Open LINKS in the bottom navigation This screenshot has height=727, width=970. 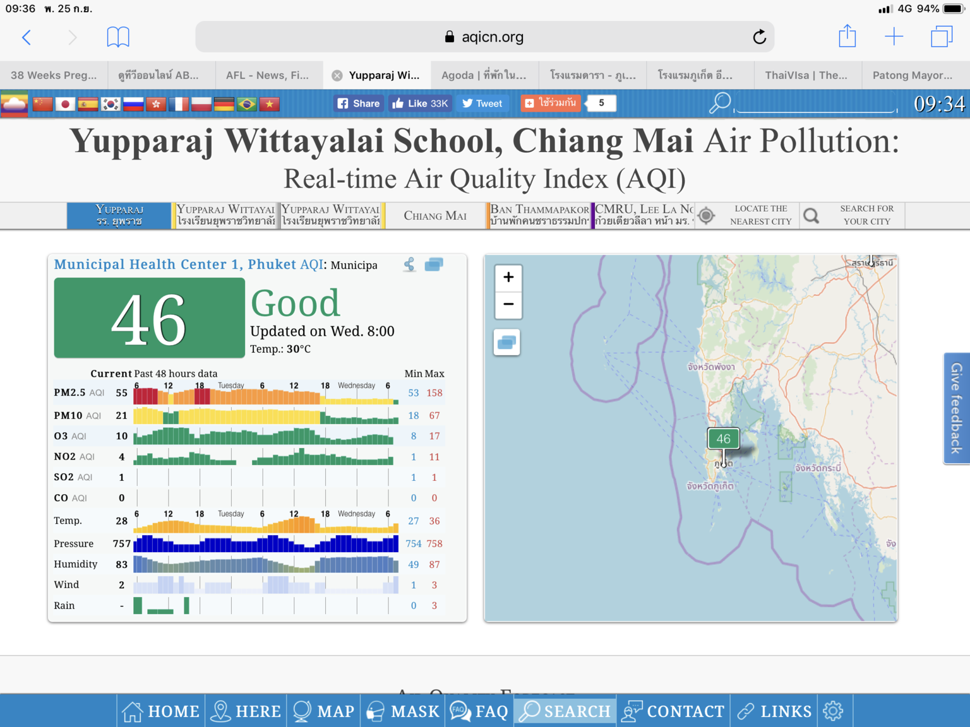point(774,711)
